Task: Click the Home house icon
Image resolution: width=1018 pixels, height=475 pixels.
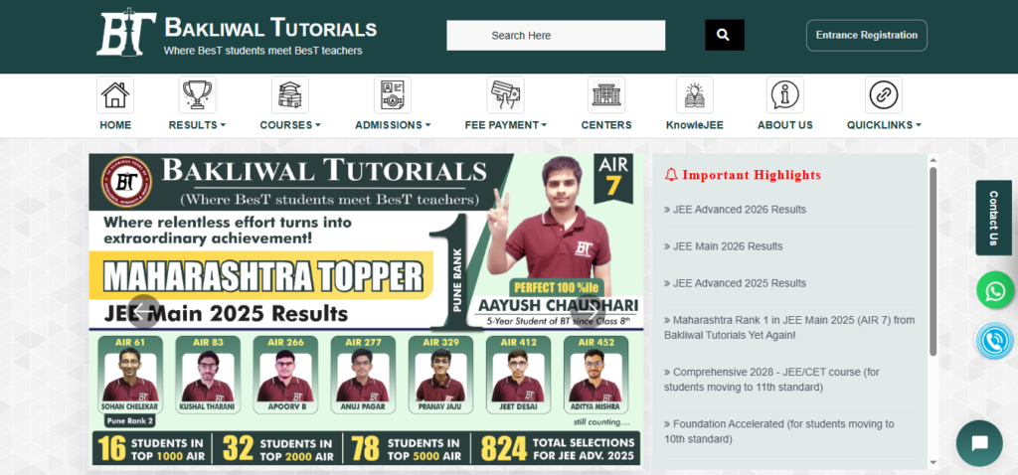Action: [115, 94]
